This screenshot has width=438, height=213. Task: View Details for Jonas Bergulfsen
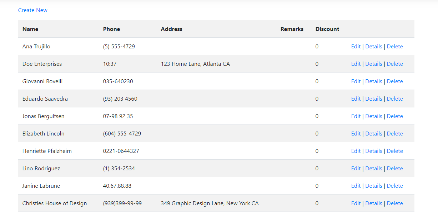tap(374, 116)
